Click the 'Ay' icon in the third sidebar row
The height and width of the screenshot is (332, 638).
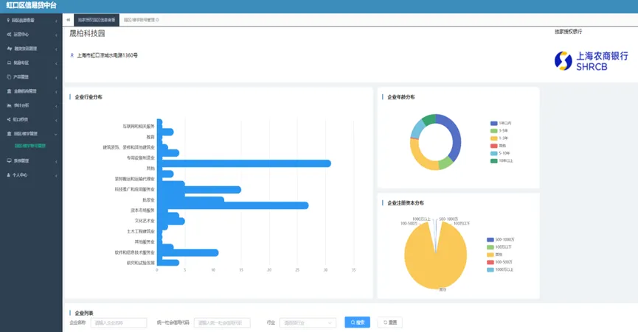[x=10, y=49]
